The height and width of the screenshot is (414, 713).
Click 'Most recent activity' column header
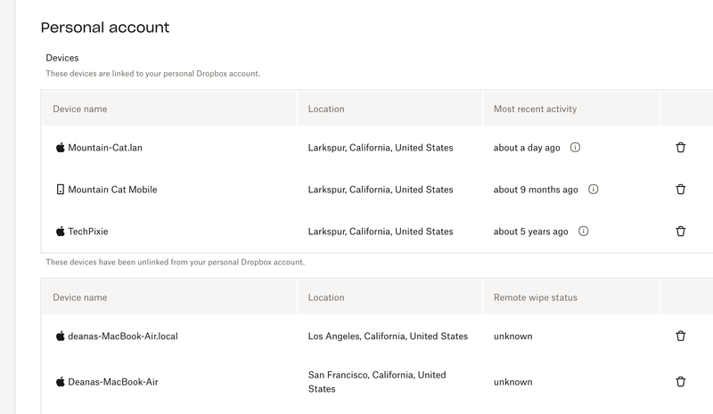535,110
